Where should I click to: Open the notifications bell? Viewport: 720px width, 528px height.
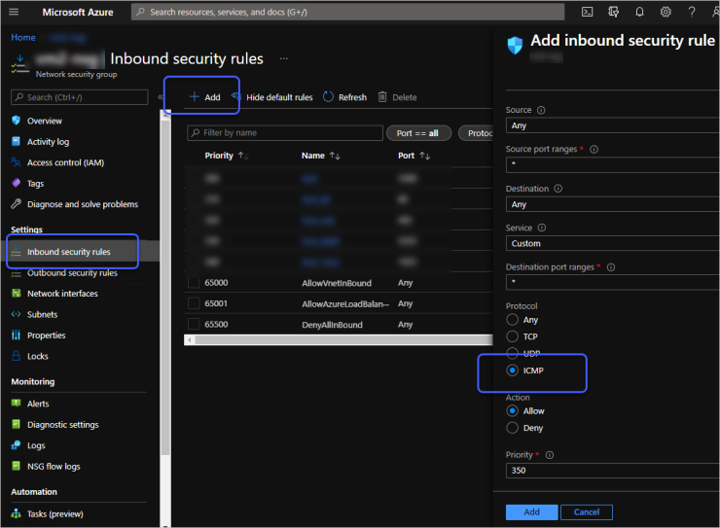[639, 12]
